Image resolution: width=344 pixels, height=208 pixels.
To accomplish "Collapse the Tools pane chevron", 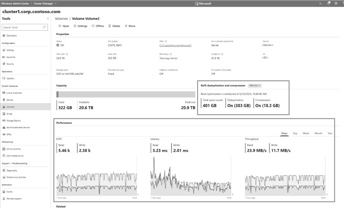I will pos(48,18).
